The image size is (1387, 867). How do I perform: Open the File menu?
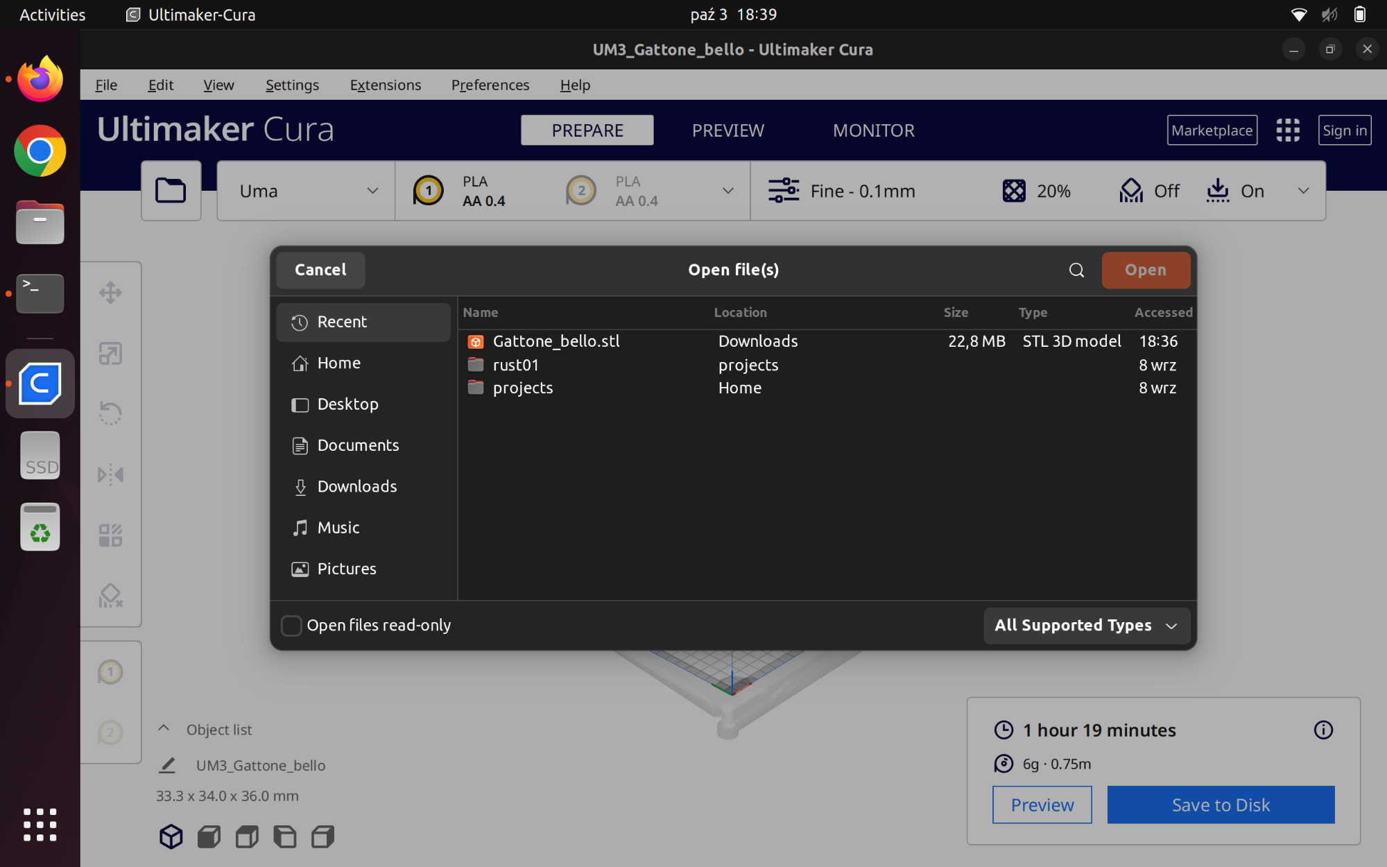[106, 85]
